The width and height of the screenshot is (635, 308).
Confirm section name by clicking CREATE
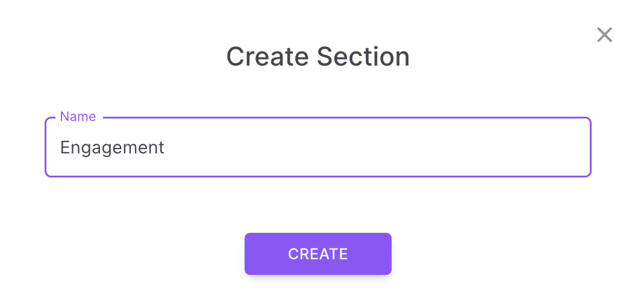317,254
